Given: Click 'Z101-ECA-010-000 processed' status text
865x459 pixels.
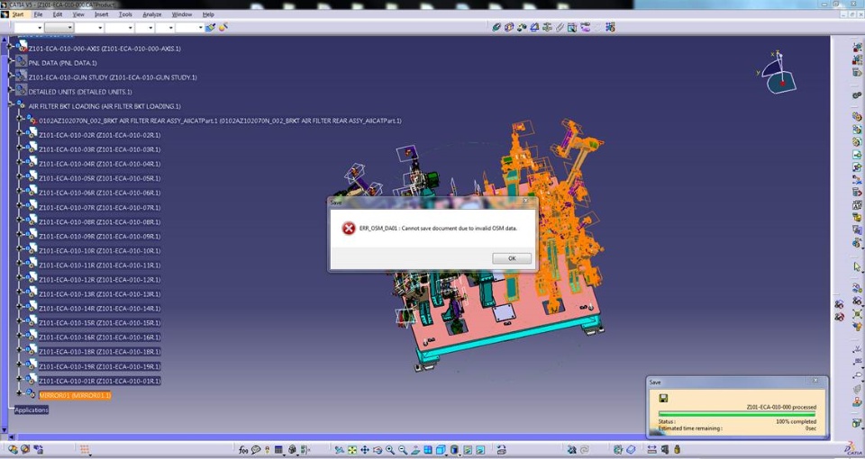Looking at the screenshot, I should tap(781, 407).
